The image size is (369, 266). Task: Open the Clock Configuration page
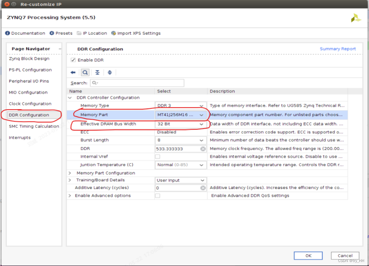(30, 104)
